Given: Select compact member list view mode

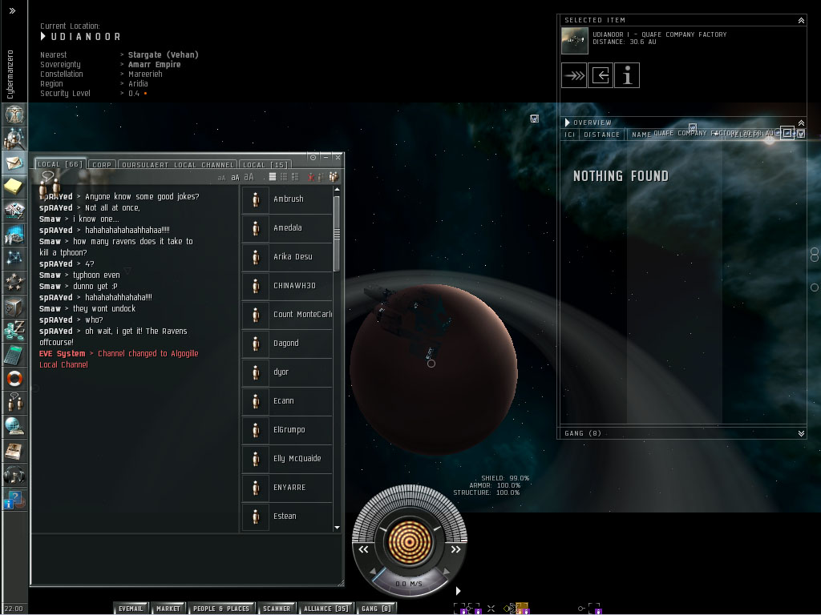Looking at the screenshot, I should (x=283, y=177).
